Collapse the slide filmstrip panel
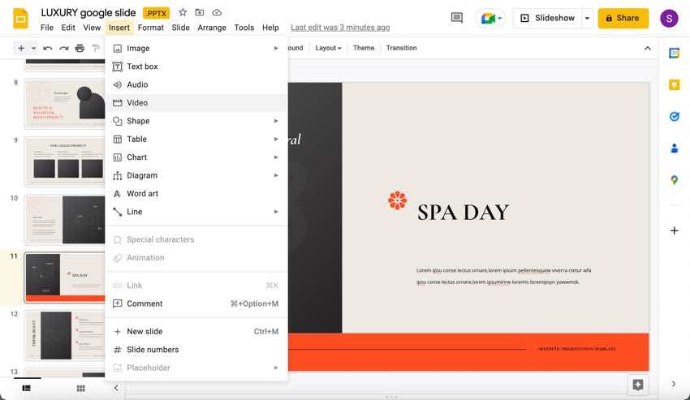This screenshot has width=690, height=400. (116, 389)
